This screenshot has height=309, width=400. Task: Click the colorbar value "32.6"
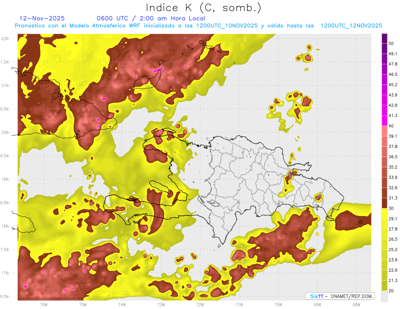(x=393, y=188)
